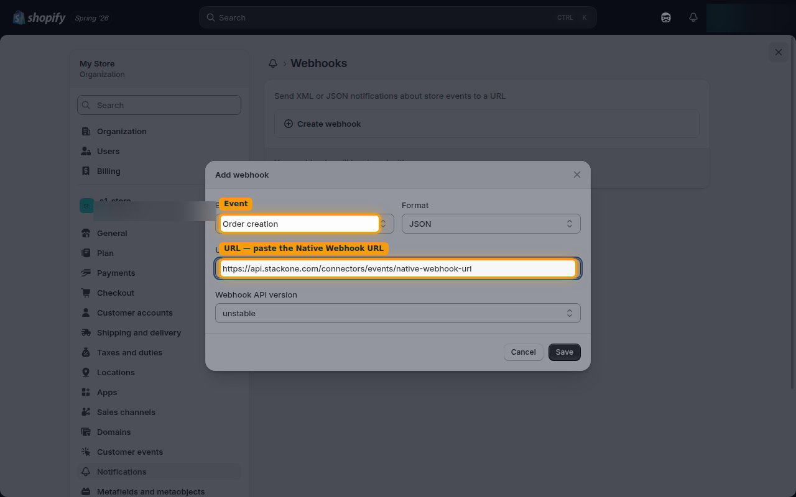Cancel the Add webhook dialog

523,352
